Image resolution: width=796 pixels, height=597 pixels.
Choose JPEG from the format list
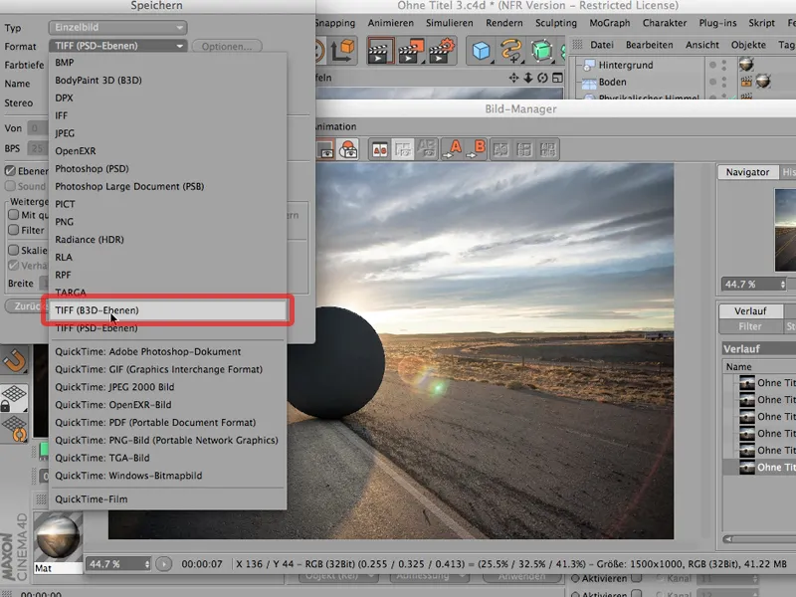click(167, 133)
